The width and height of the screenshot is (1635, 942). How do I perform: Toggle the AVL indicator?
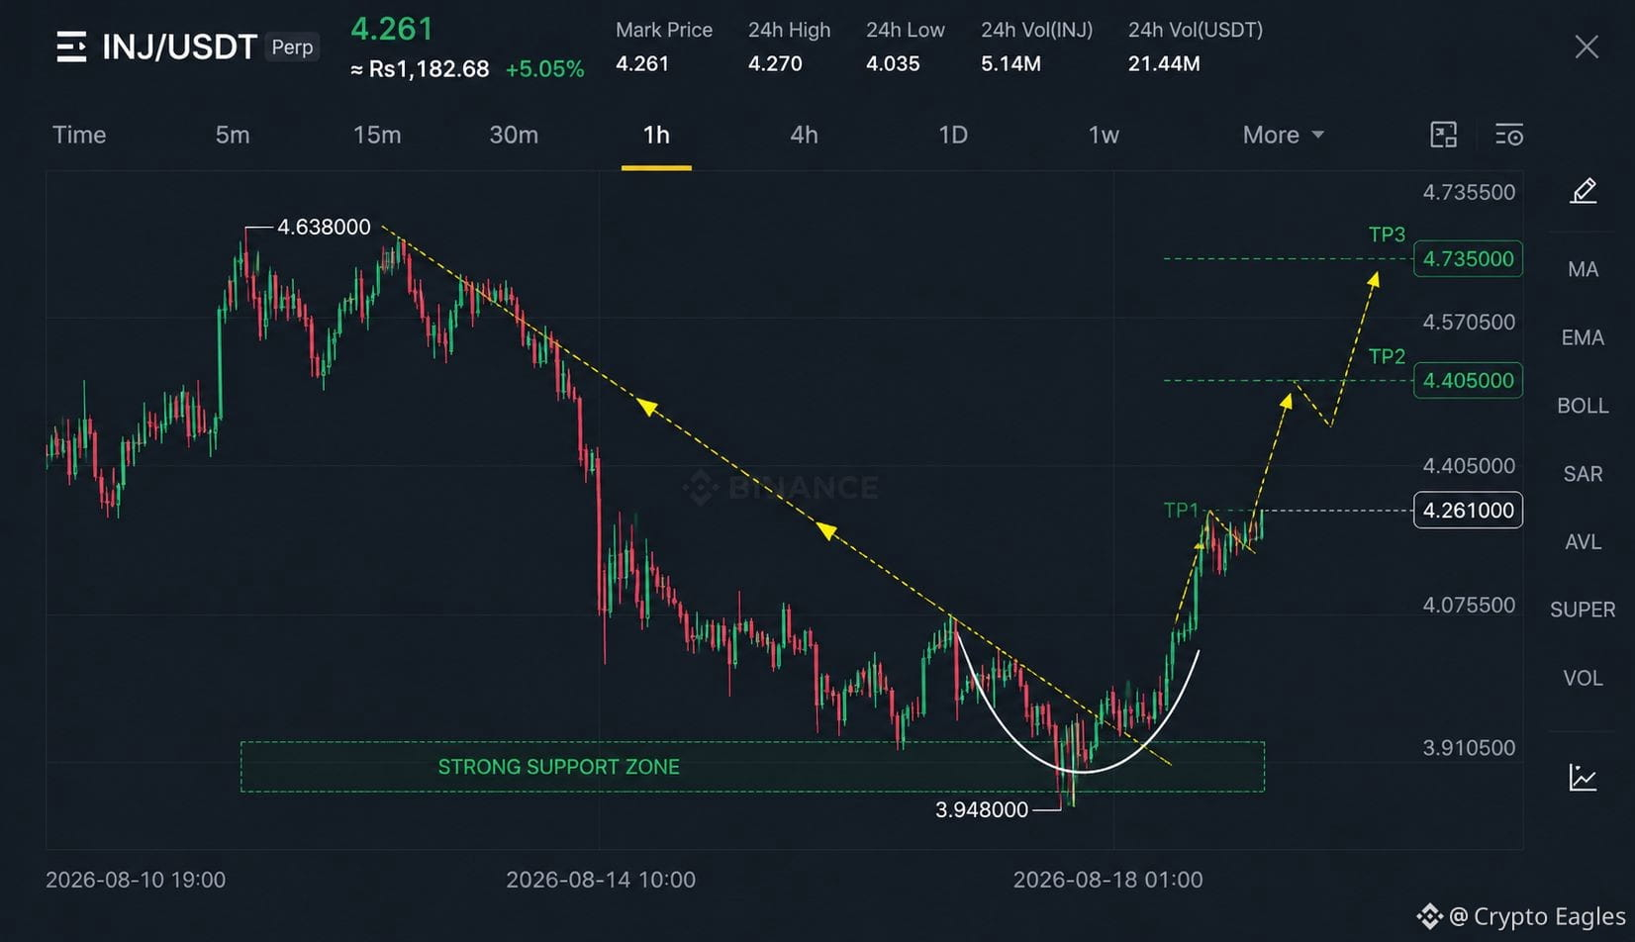(x=1583, y=542)
